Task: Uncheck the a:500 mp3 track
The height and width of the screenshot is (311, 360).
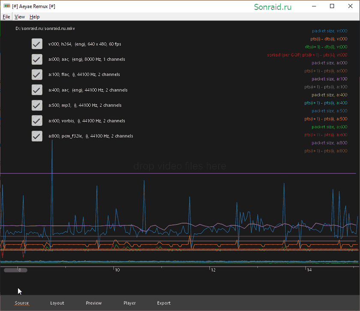Action: coord(37,105)
